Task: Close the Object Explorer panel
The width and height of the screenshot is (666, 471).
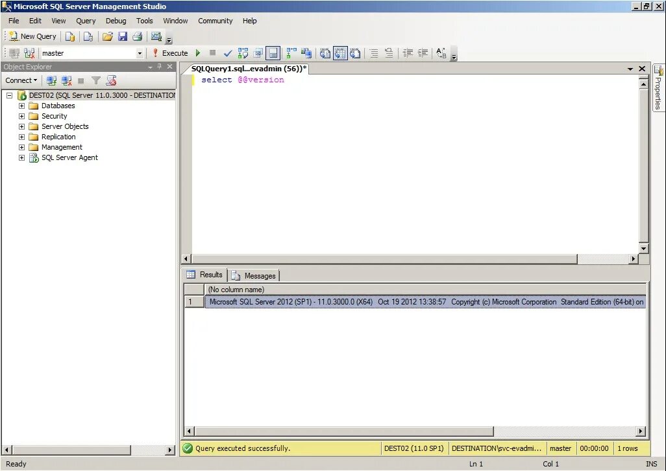Action: click(x=169, y=67)
